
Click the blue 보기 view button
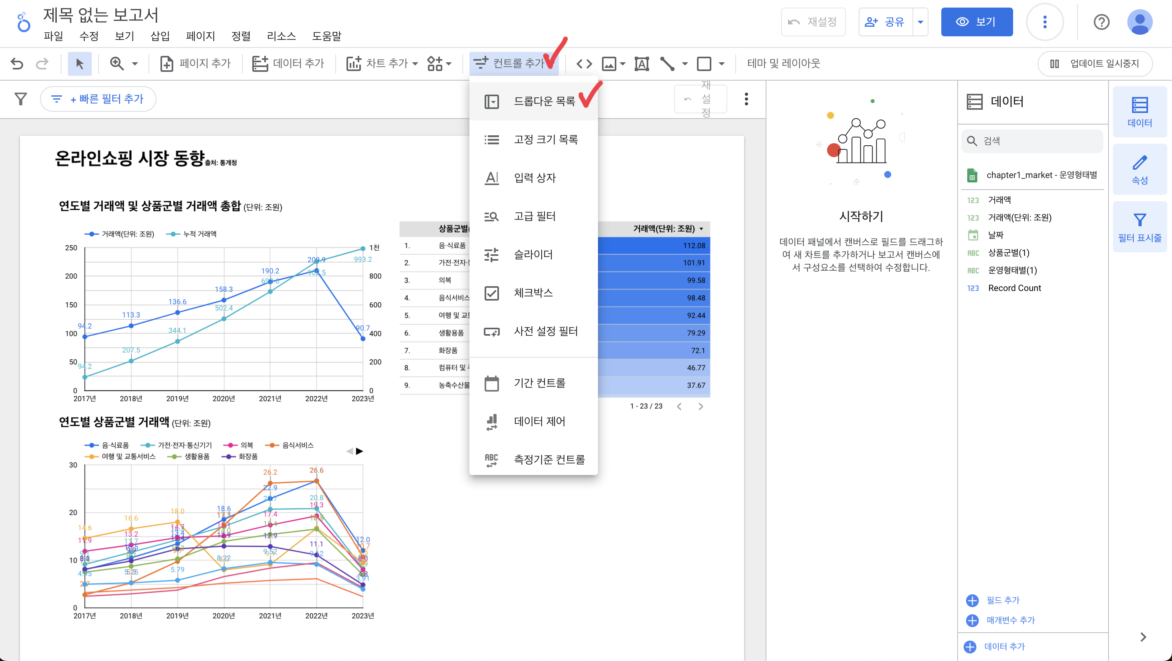coord(976,22)
